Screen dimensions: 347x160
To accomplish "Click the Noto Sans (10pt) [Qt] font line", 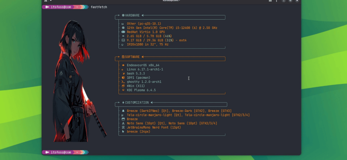I will pos(172,123).
